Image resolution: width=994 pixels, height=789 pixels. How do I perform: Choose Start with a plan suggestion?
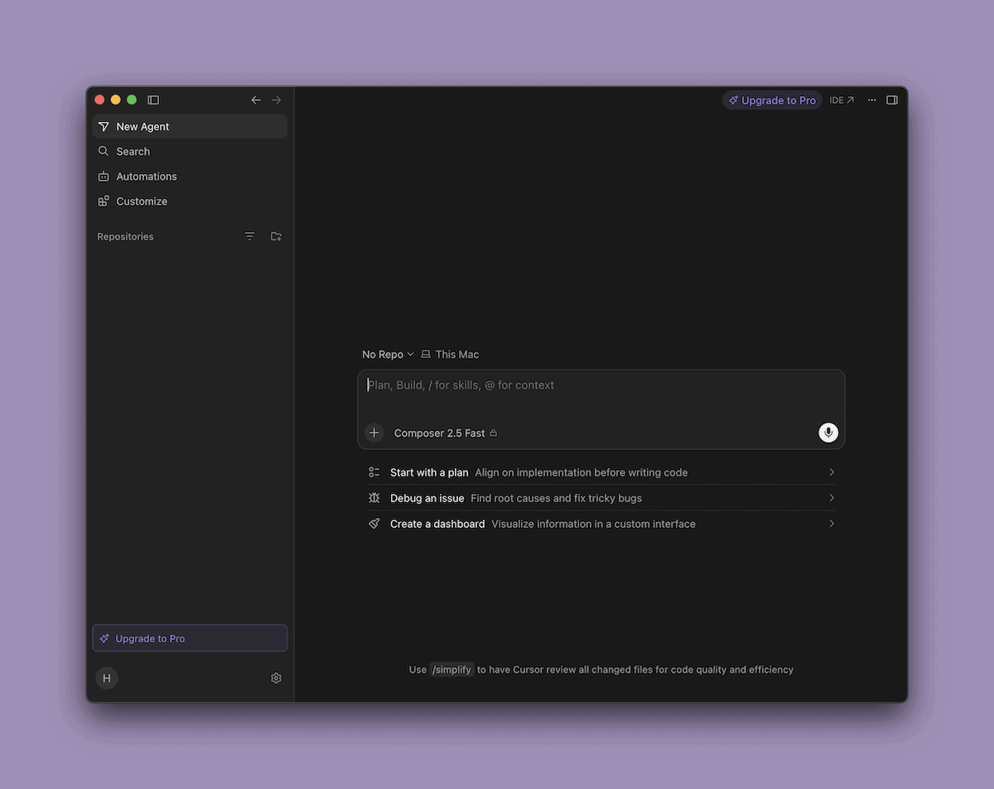click(601, 472)
